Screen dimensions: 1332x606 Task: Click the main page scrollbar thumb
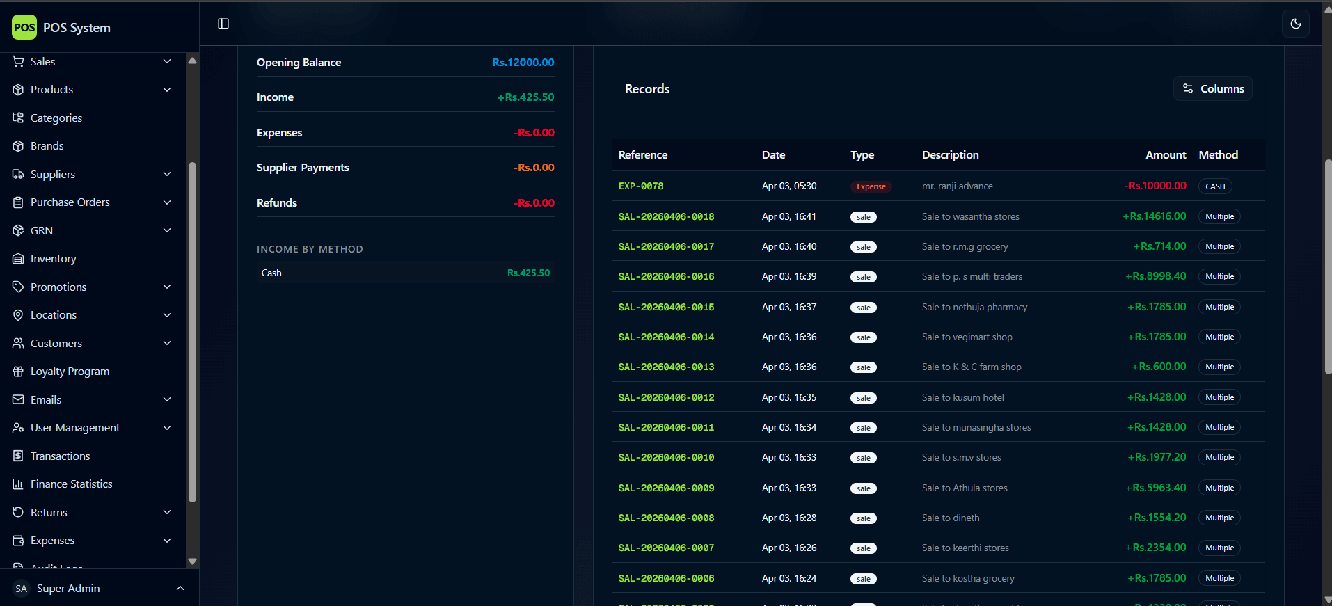pos(1328,268)
